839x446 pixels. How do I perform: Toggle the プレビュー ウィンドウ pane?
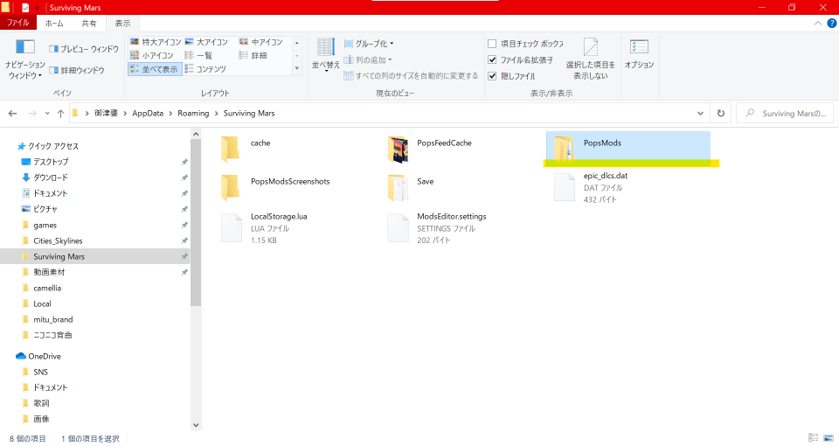coord(84,49)
